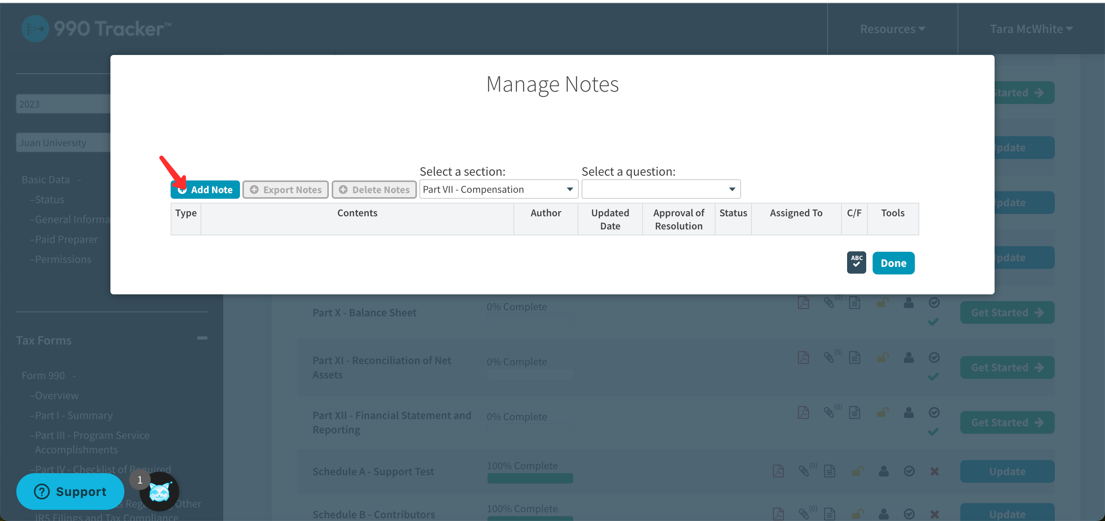Open the Select a question dropdown
Image resolution: width=1105 pixels, height=521 pixels.
click(x=661, y=189)
